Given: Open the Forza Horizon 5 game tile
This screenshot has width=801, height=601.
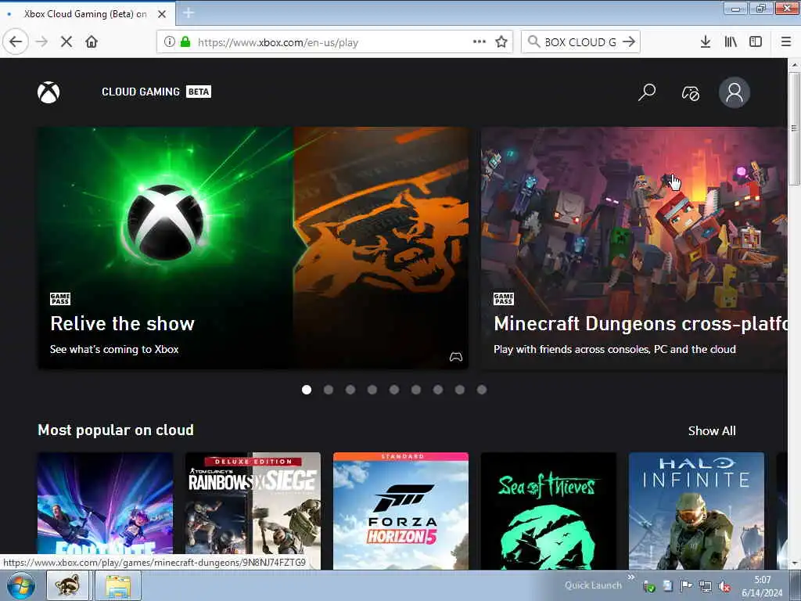Looking at the screenshot, I should click(x=400, y=510).
